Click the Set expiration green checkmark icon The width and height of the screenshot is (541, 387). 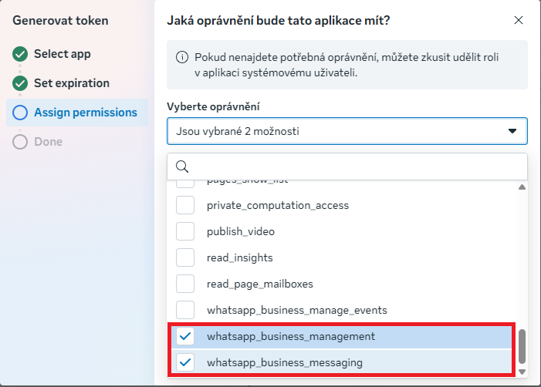tap(20, 83)
